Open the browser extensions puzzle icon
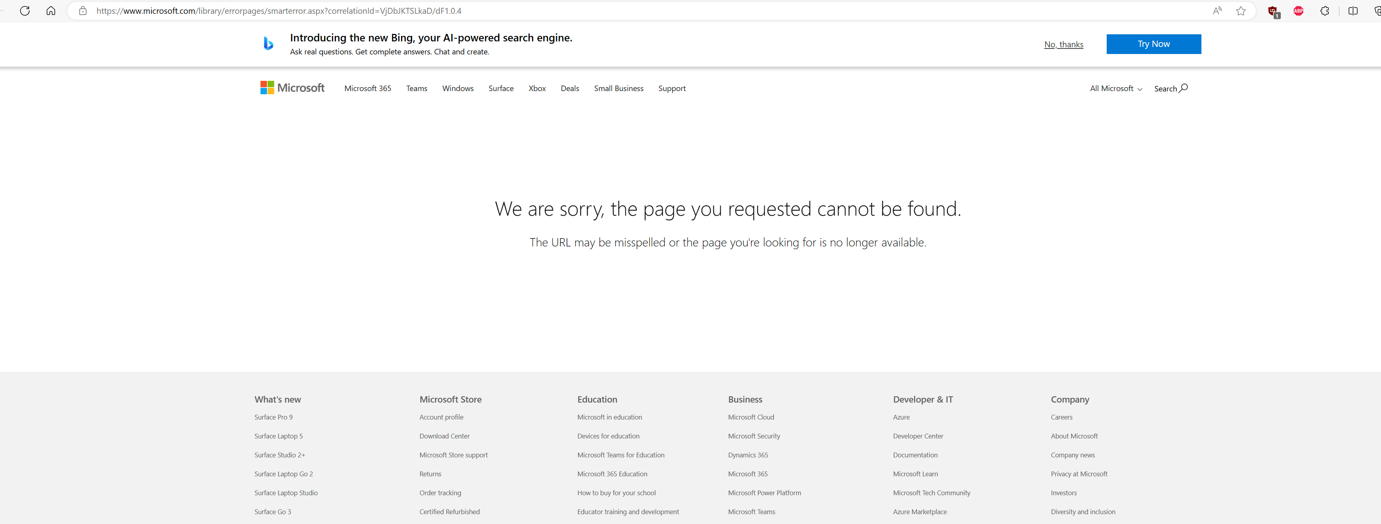 (1325, 11)
